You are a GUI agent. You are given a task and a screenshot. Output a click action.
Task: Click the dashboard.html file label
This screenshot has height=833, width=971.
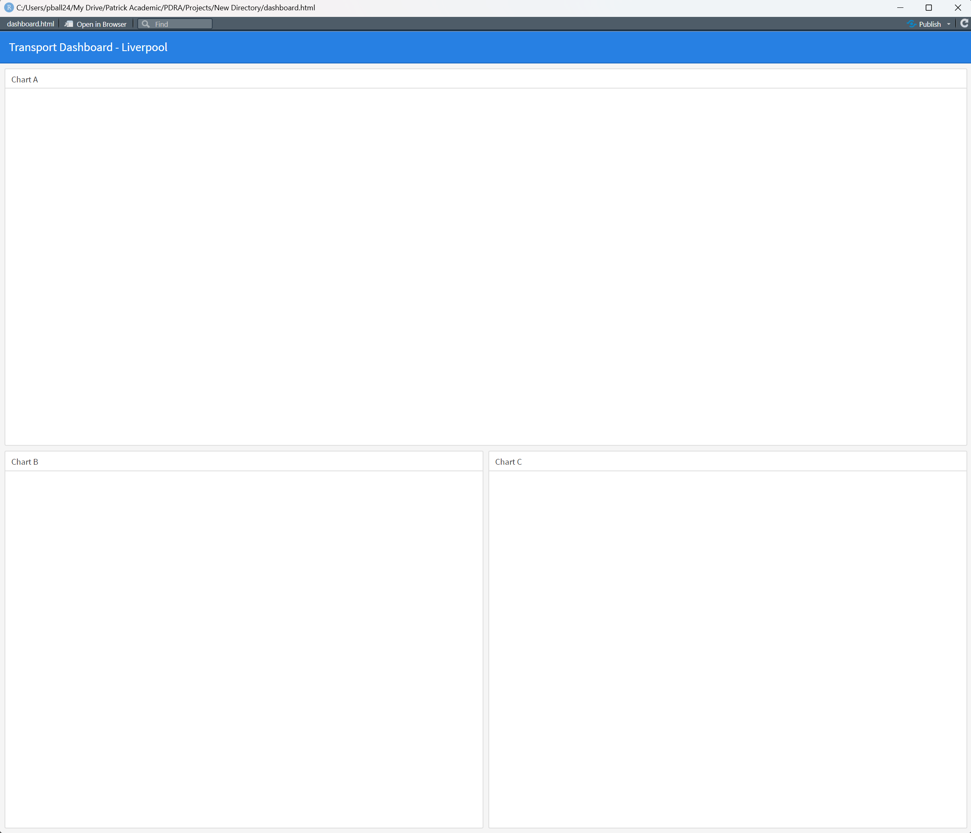(x=30, y=24)
